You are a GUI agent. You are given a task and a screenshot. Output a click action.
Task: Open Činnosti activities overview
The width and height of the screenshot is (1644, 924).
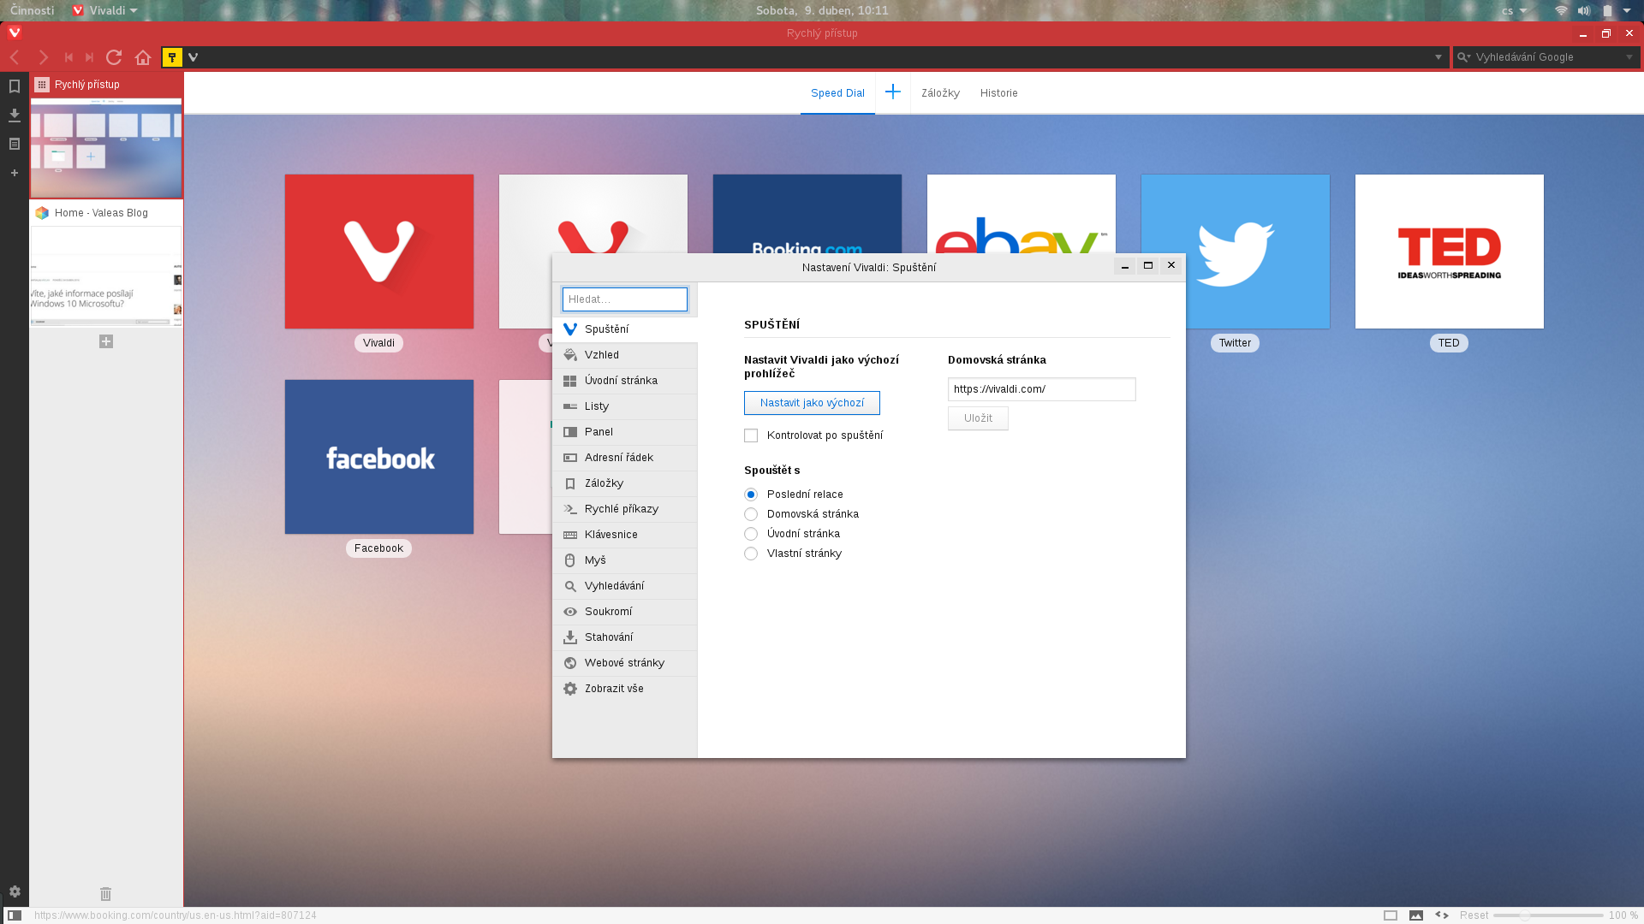tap(32, 10)
